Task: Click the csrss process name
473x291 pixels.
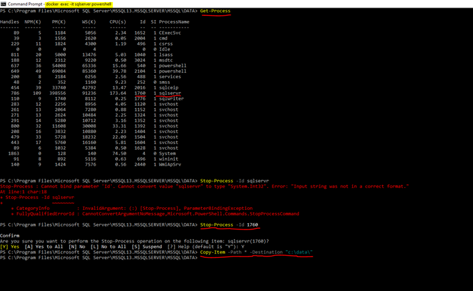Action: pyautogui.click(x=166, y=44)
